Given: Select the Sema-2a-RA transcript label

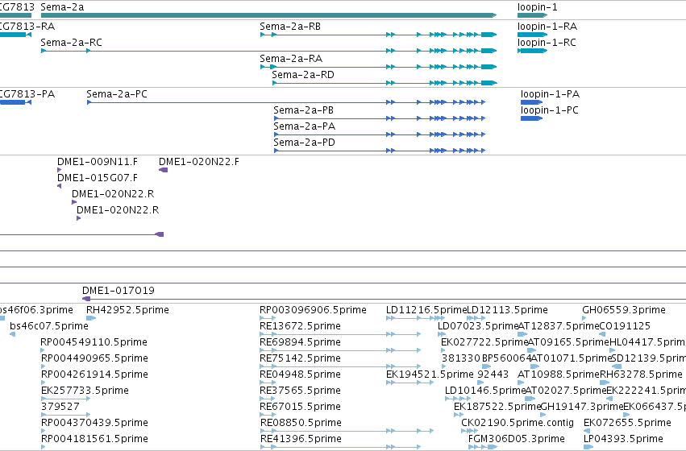Looking at the screenshot, I should [291, 59].
